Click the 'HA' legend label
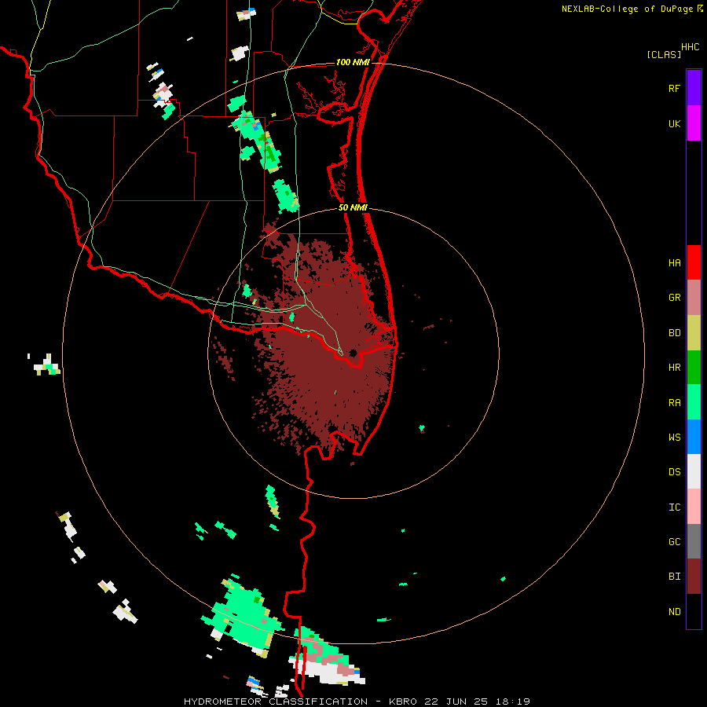707x707 pixels. [674, 263]
